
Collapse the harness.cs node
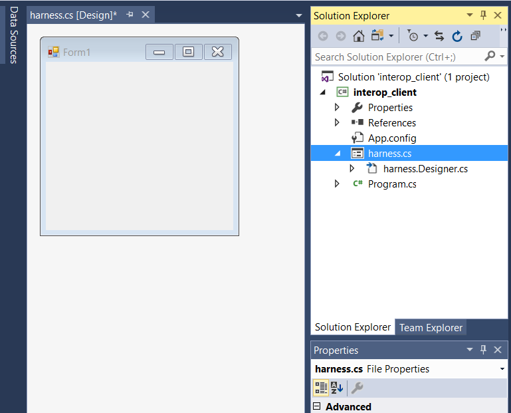click(338, 154)
